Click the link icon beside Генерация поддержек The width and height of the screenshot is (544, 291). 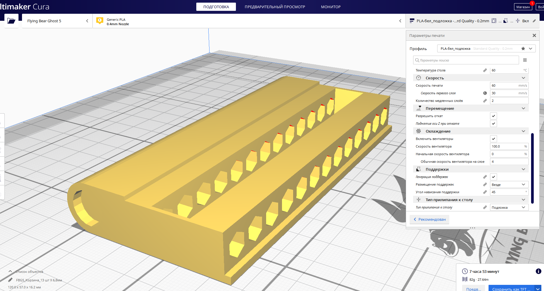tap(485, 177)
